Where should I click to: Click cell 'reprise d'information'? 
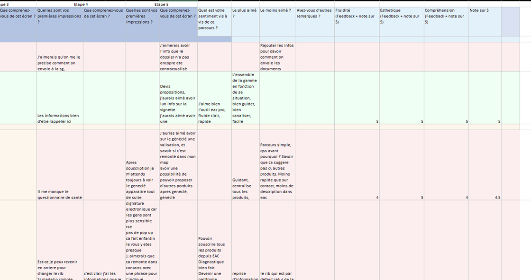pos(246,240)
